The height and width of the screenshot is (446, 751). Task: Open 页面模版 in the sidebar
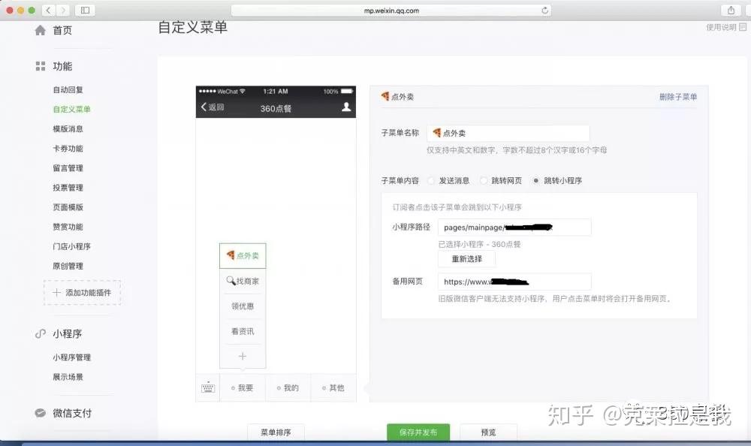click(68, 207)
